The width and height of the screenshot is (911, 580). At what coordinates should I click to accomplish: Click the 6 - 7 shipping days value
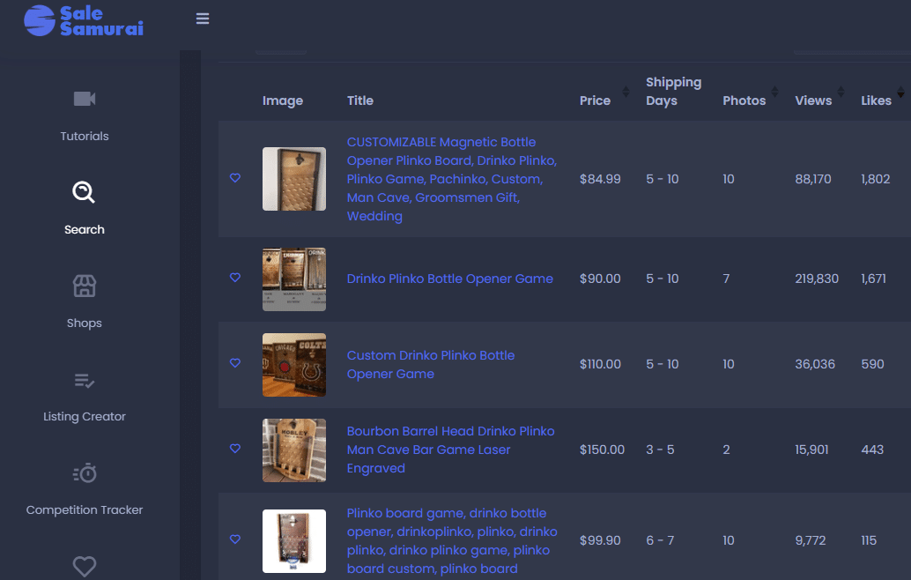point(660,540)
